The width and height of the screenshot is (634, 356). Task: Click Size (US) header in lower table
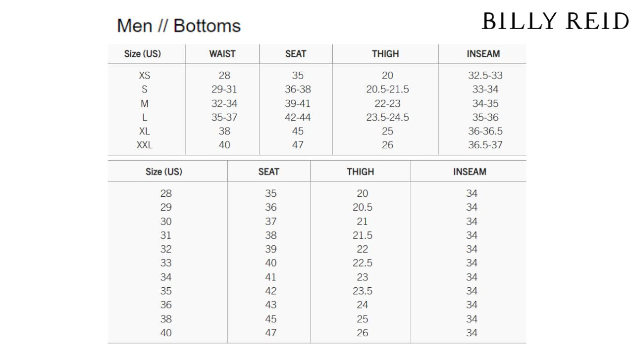tap(164, 172)
